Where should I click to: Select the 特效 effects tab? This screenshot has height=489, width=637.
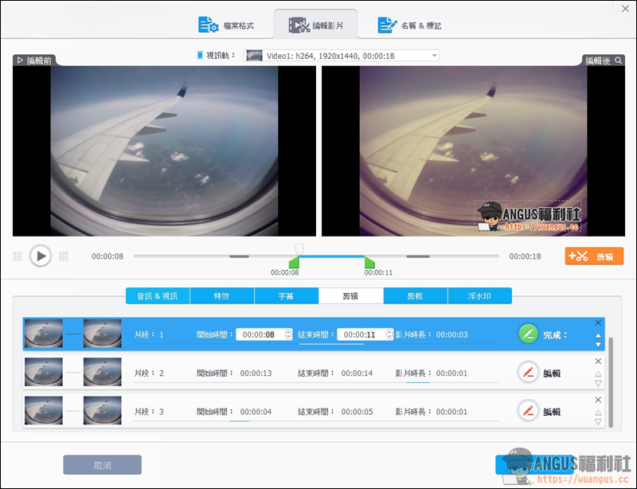point(222,296)
